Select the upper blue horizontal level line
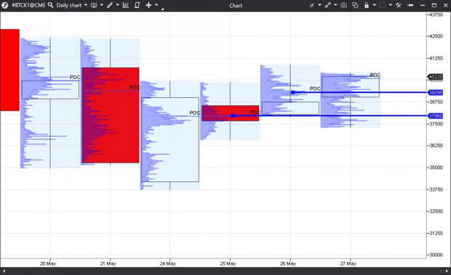This screenshot has width=451, height=275. (x=359, y=92)
